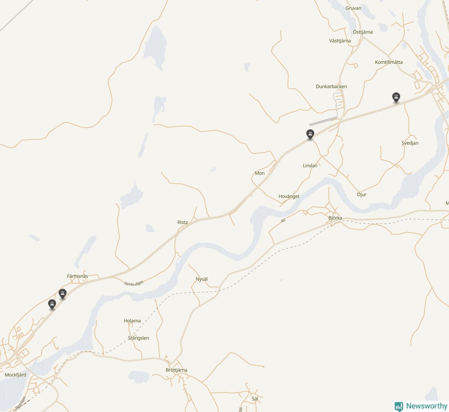Screen dimensions: 449x412
Task: Click the Holarna map label
Action: pos(132,321)
